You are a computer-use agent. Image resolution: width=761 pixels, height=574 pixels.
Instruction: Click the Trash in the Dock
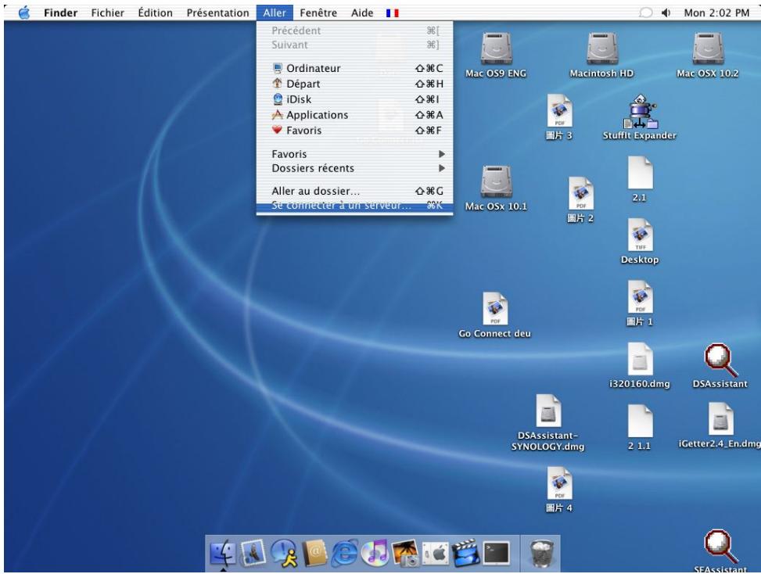tap(542, 553)
